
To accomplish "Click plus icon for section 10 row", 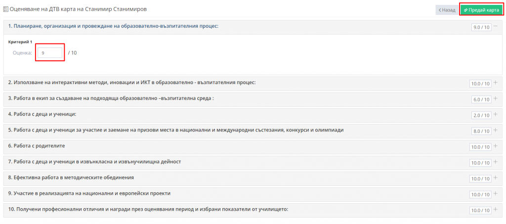I will point(496,209).
